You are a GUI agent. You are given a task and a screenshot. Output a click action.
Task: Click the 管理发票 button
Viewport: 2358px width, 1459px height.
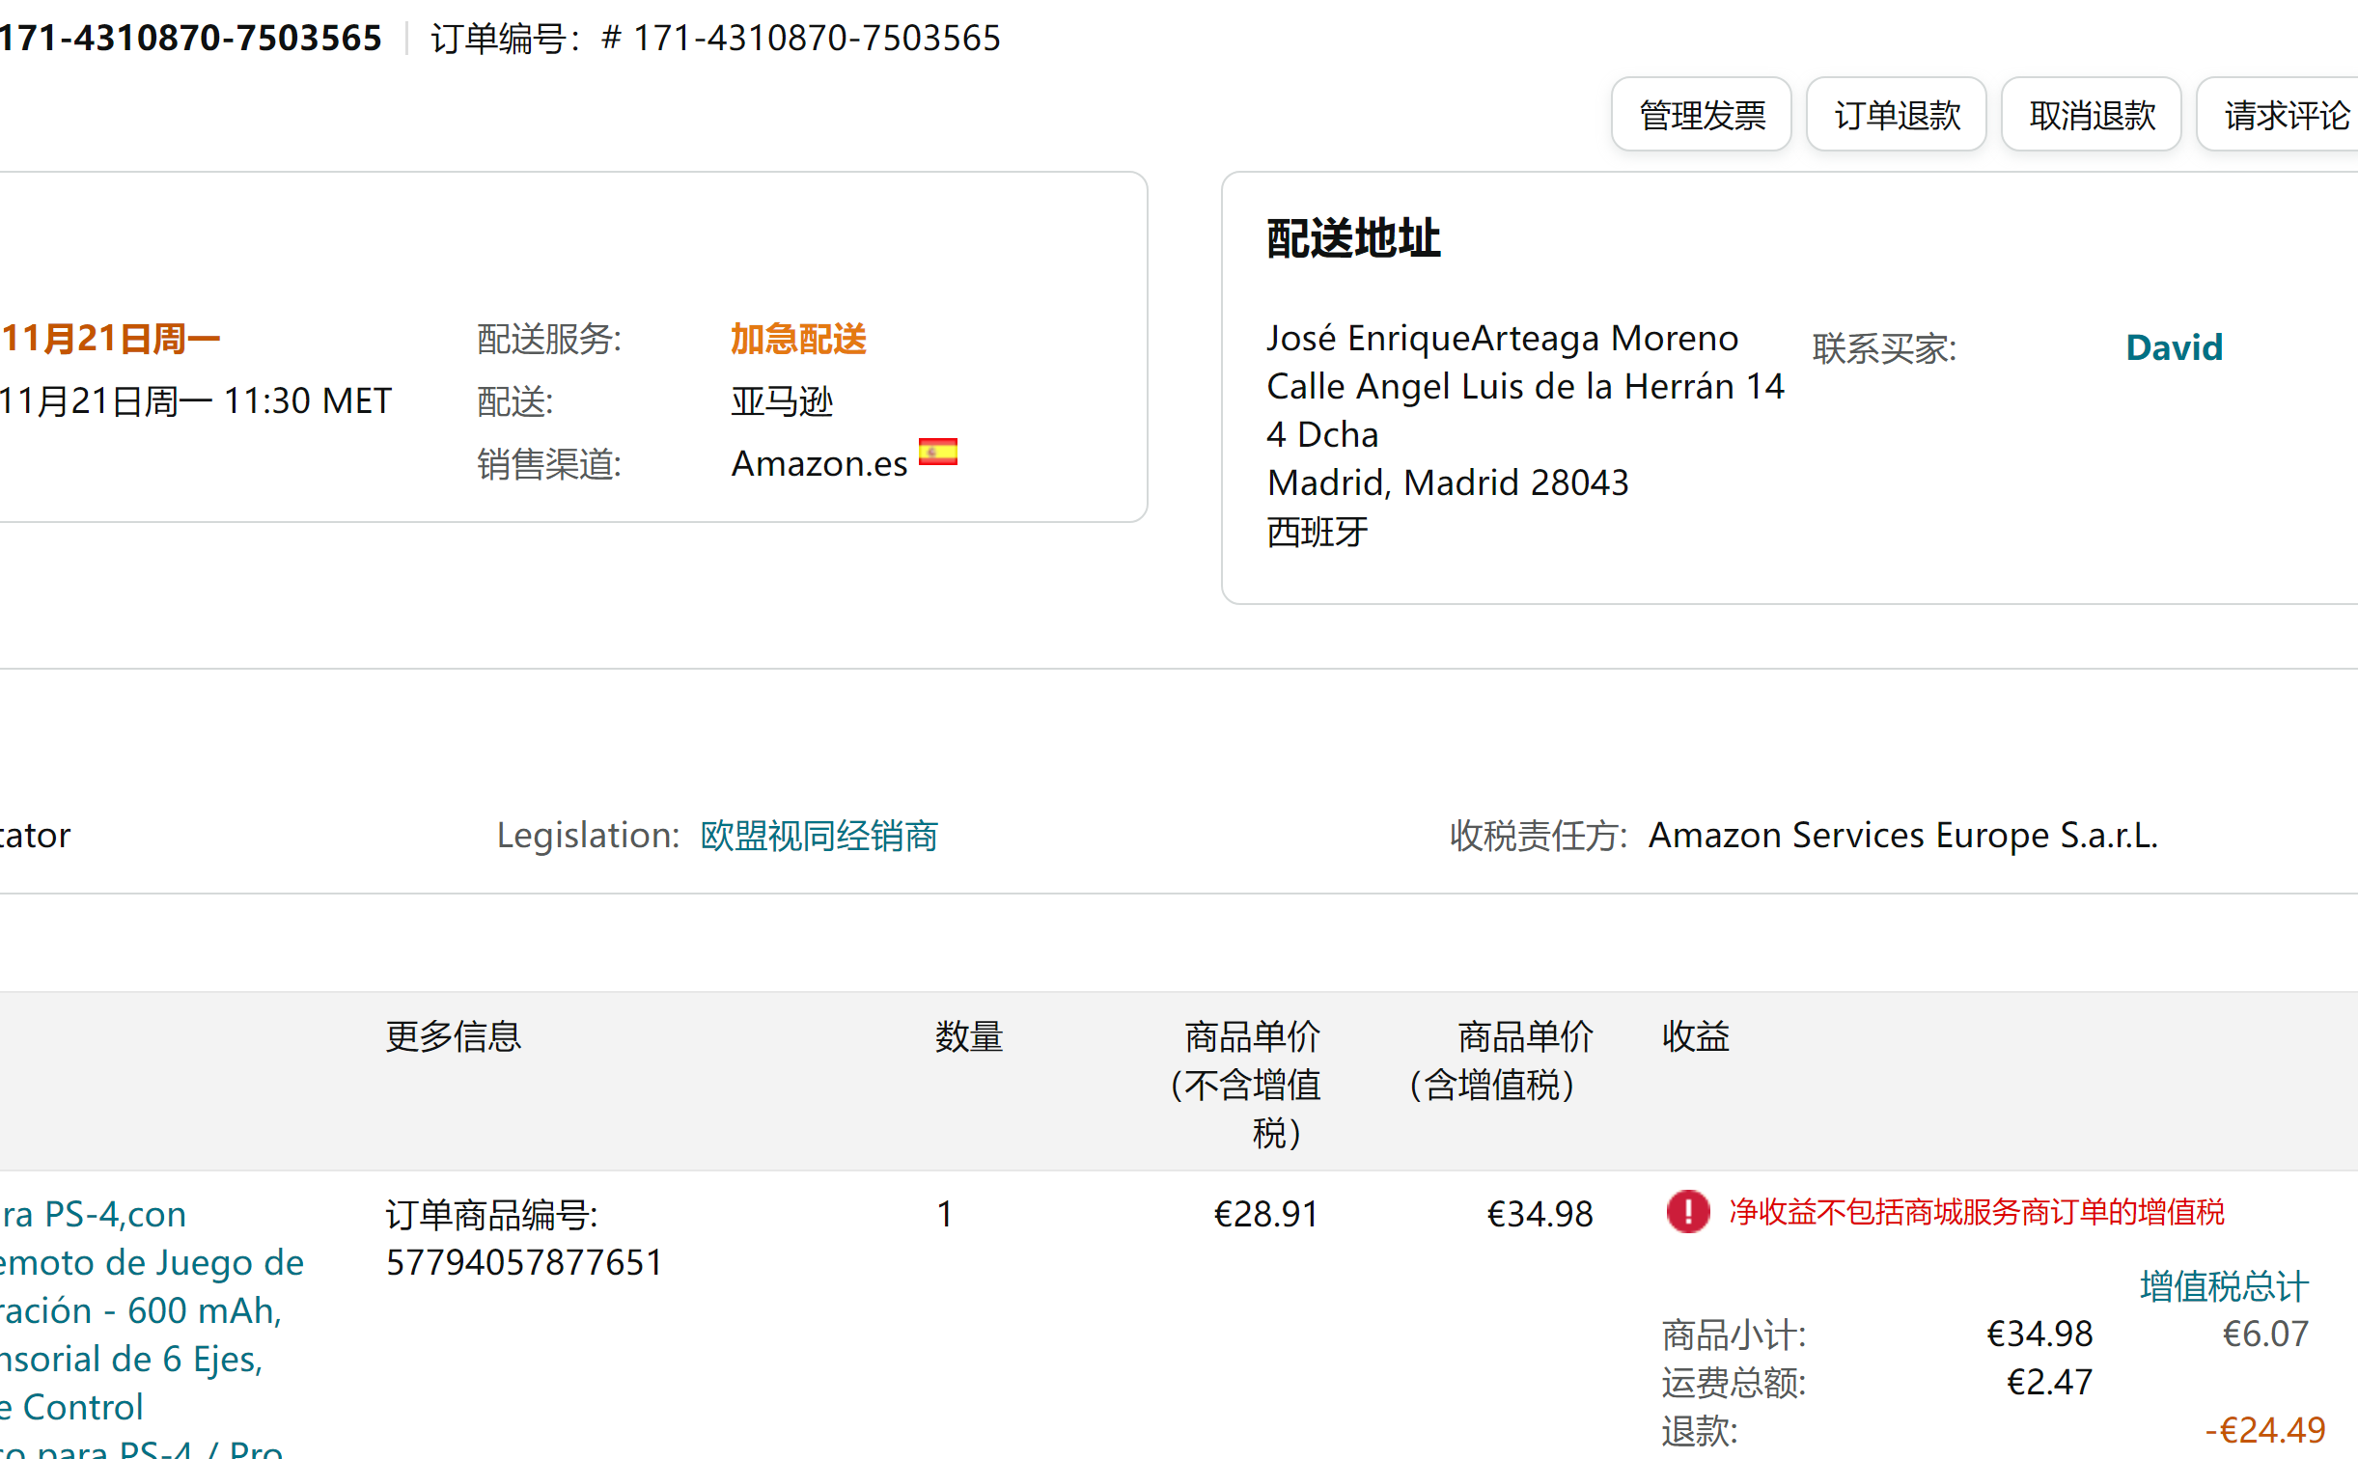point(1701,115)
